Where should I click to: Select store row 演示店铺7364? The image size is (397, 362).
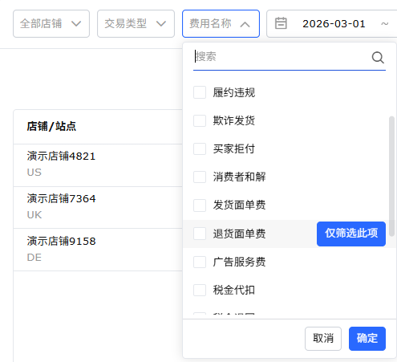click(61, 198)
